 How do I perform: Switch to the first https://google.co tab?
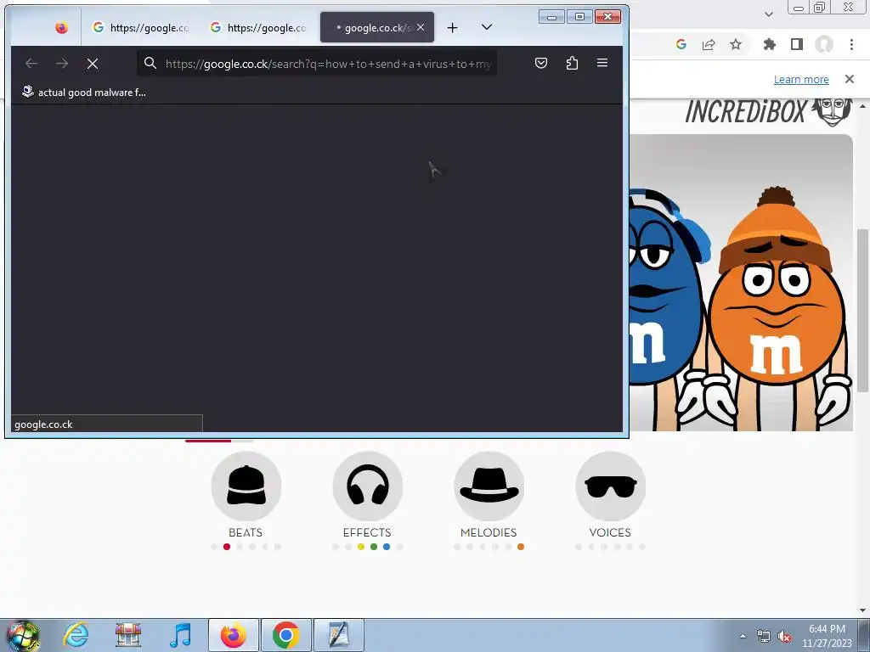(140, 27)
